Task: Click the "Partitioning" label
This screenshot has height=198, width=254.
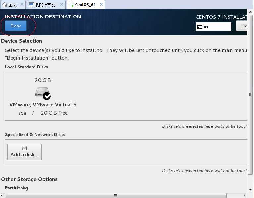Action: 17,188
